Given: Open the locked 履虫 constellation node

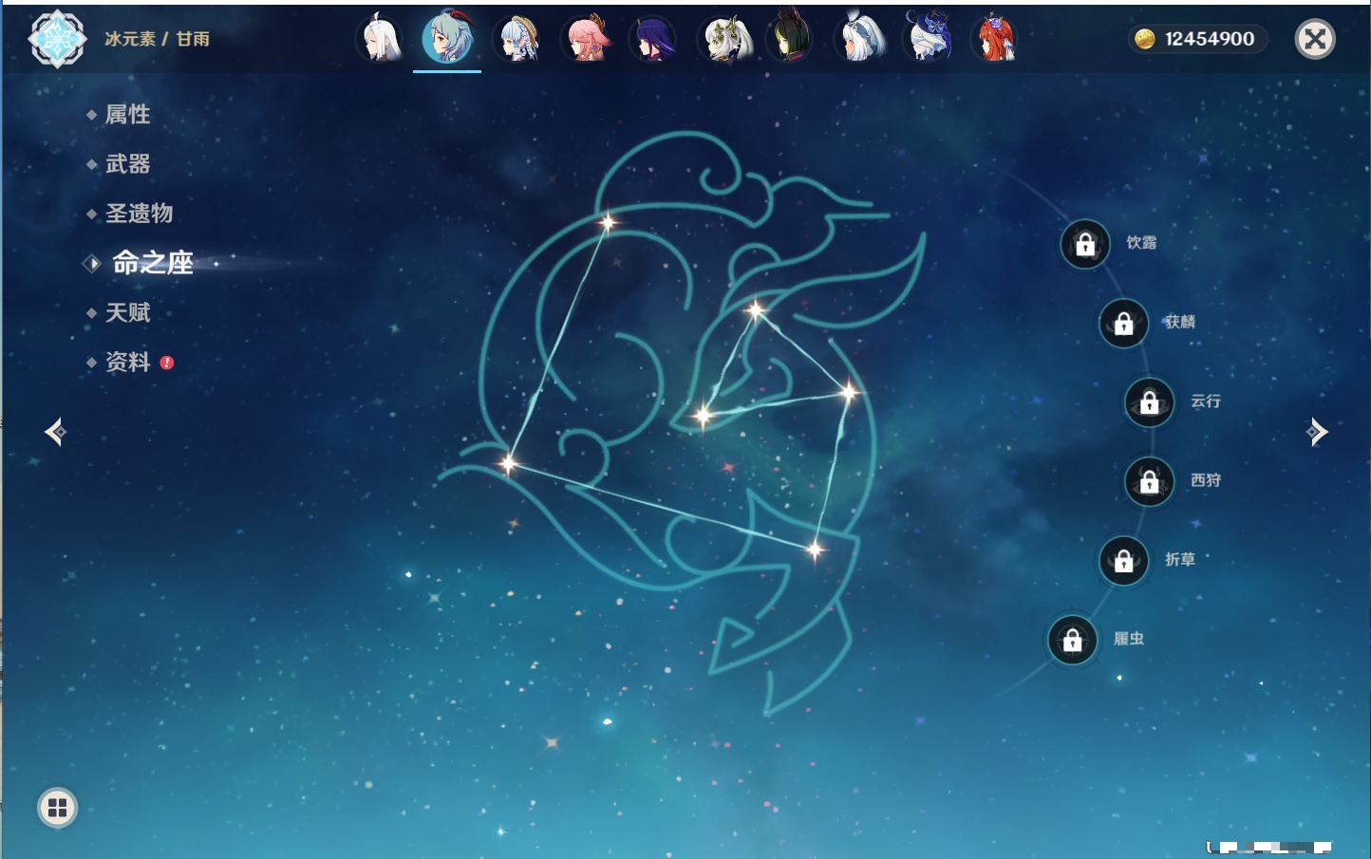Looking at the screenshot, I should 1073,640.
